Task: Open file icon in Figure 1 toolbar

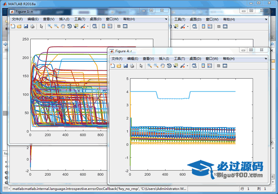Action: click(x=19, y=26)
